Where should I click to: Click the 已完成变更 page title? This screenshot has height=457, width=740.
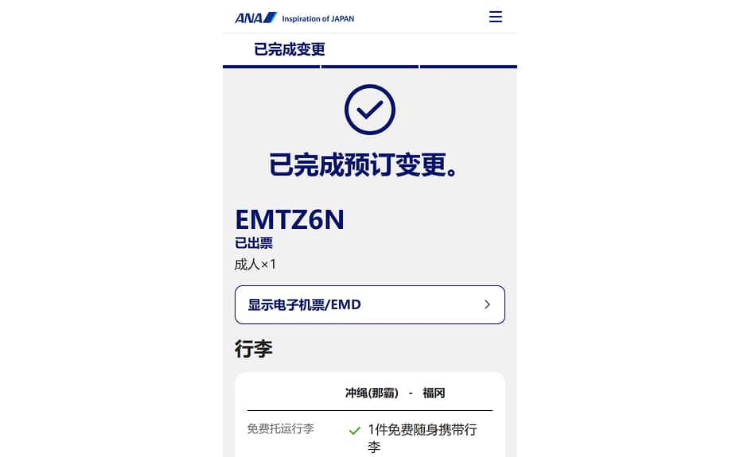(290, 49)
